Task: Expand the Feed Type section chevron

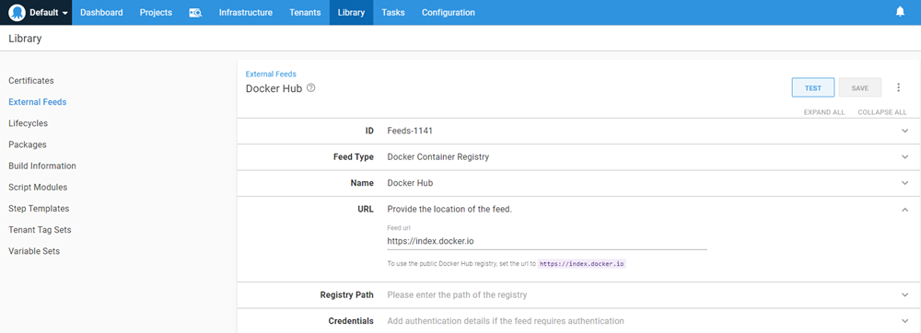Action: (x=904, y=157)
